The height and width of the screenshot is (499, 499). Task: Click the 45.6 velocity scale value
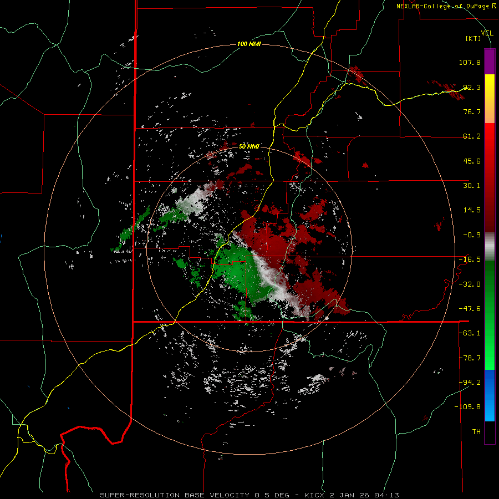click(x=472, y=161)
